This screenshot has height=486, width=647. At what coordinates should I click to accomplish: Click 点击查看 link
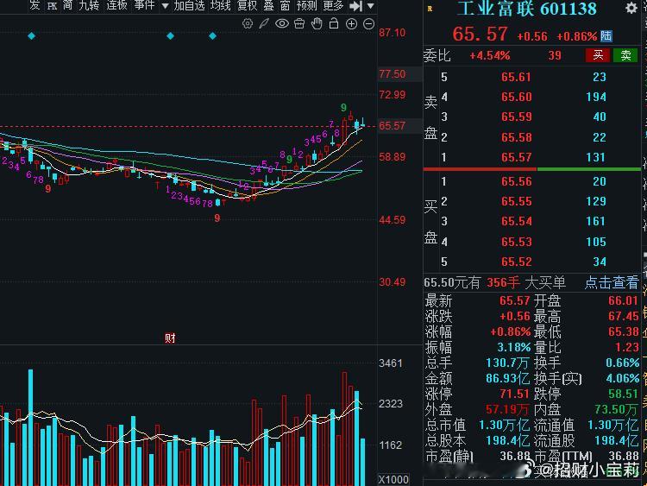tap(612, 282)
